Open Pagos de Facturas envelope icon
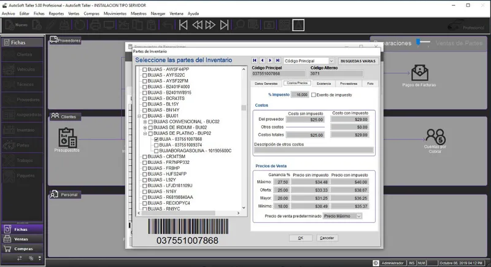Image resolution: width=491 pixels, height=267 pixels. pos(420,72)
